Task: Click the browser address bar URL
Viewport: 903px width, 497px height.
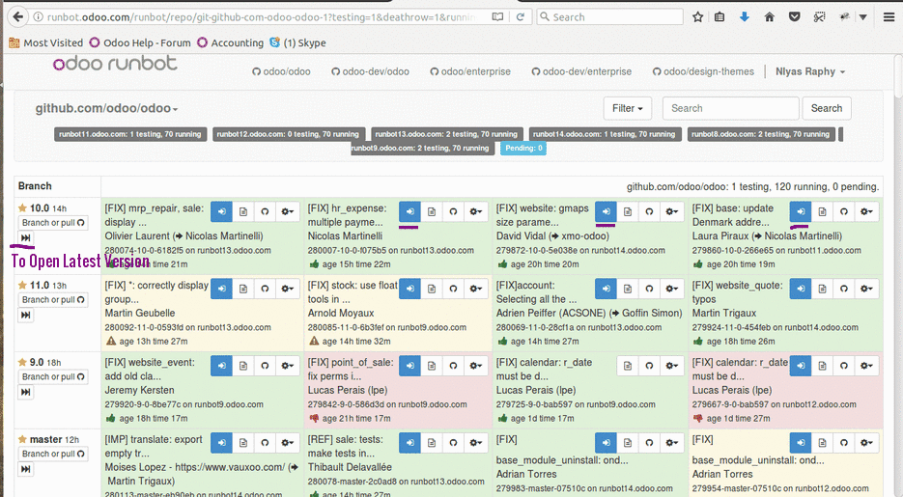Action: (259, 17)
